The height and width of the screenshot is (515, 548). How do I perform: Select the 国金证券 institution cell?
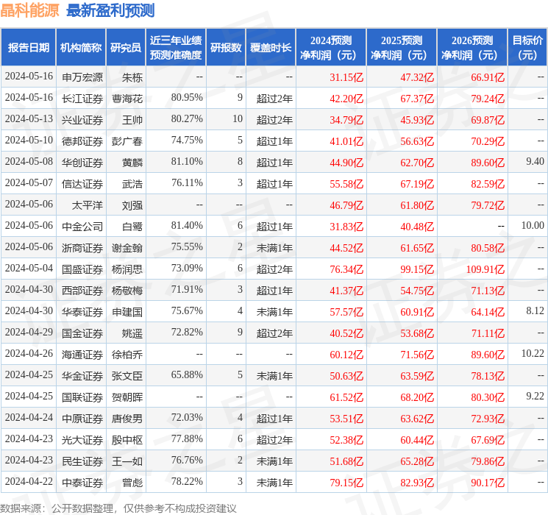pos(82,333)
